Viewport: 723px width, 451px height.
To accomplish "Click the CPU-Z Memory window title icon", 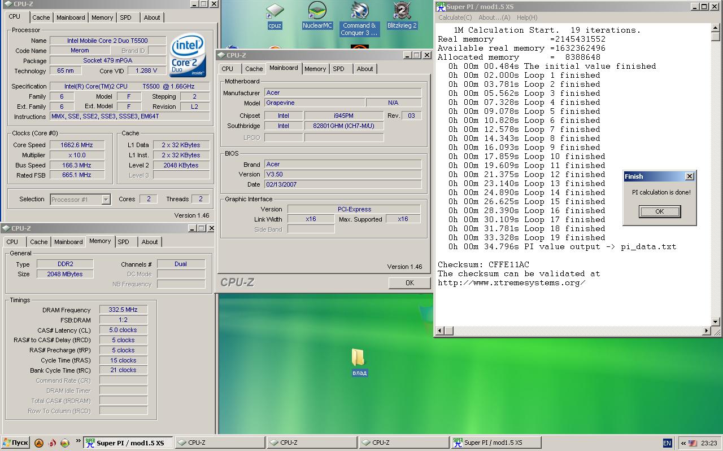I will [6, 228].
